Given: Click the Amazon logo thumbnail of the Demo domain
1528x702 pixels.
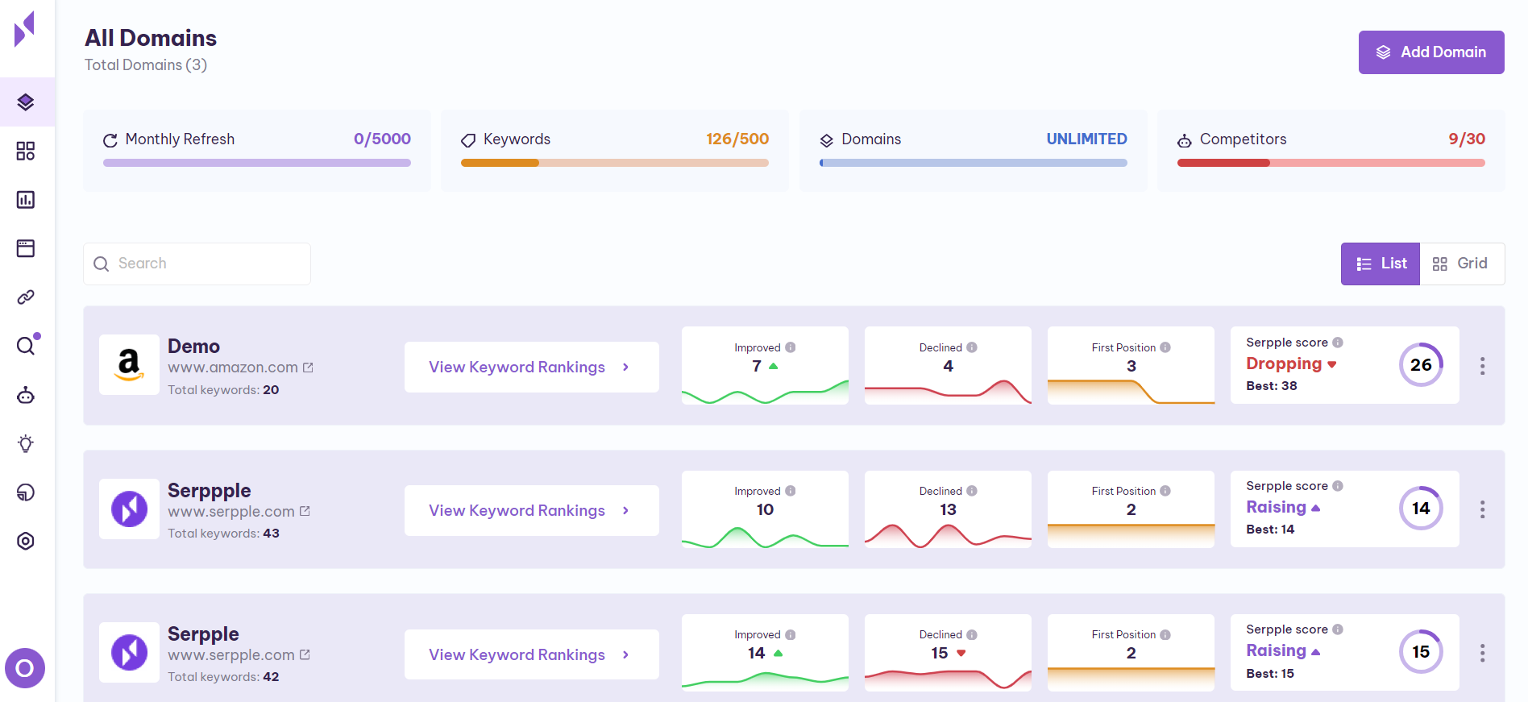Looking at the screenshot, I should [129, 364].
